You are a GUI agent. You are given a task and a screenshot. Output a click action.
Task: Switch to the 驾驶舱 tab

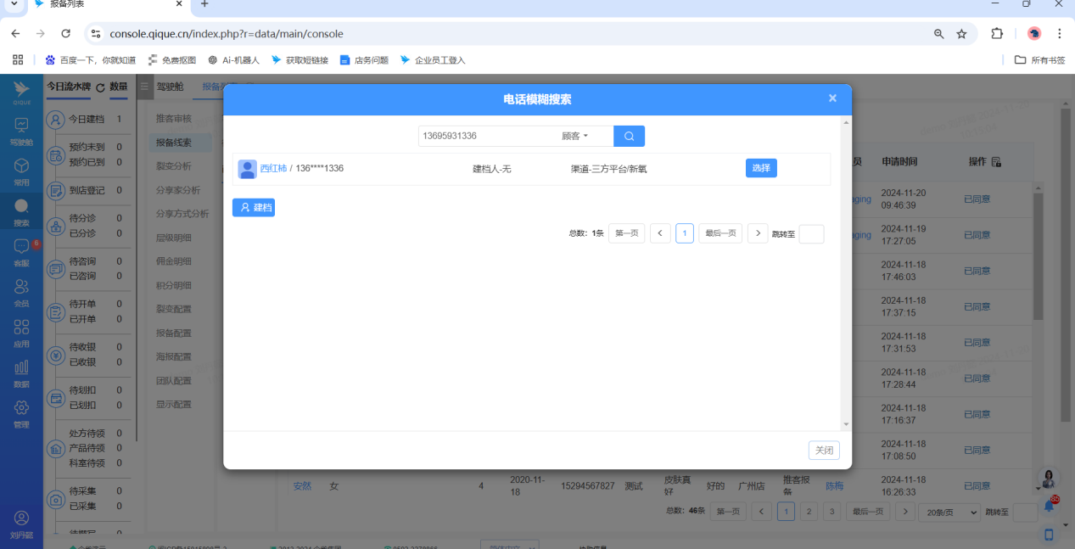170,87
